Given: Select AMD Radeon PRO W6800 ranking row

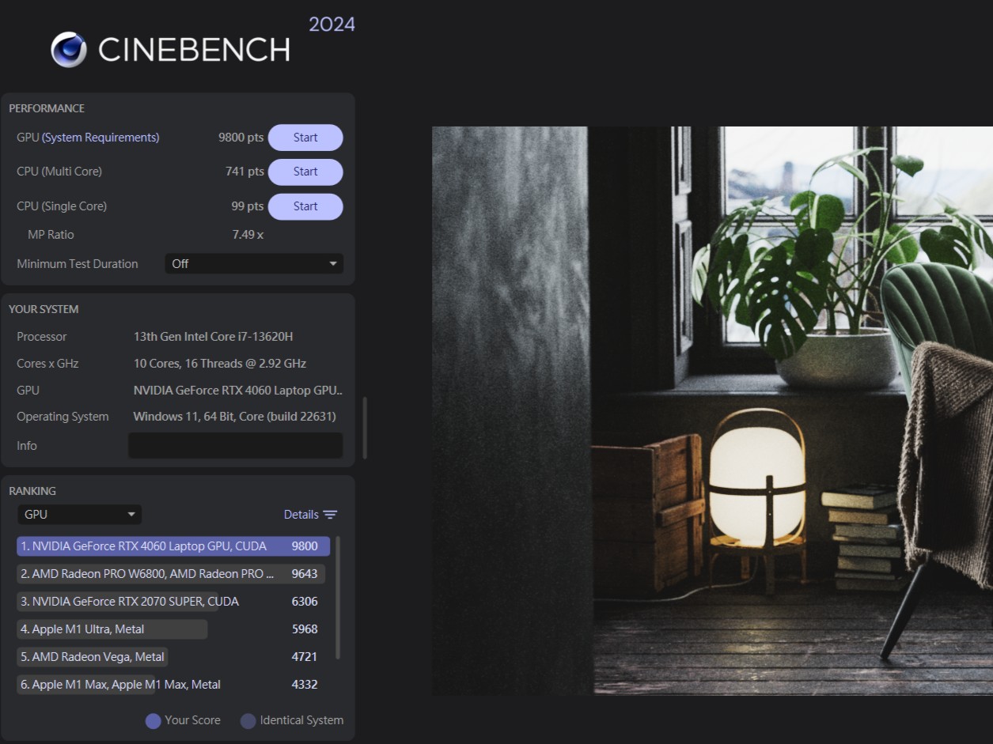Looking at the screenshot, I should click(x=171, y=574).
